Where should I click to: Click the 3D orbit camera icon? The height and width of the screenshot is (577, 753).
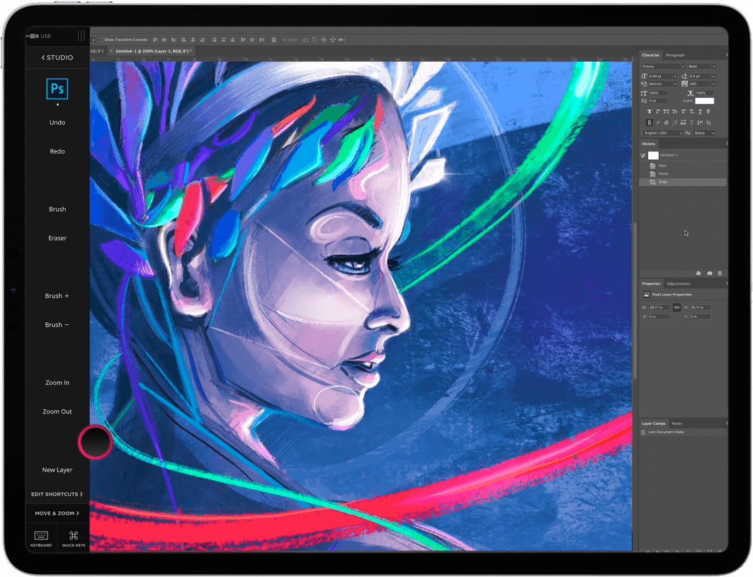305,40
